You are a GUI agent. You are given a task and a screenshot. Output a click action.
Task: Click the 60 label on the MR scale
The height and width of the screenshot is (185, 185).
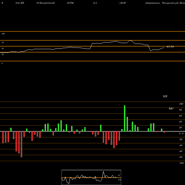181,116
